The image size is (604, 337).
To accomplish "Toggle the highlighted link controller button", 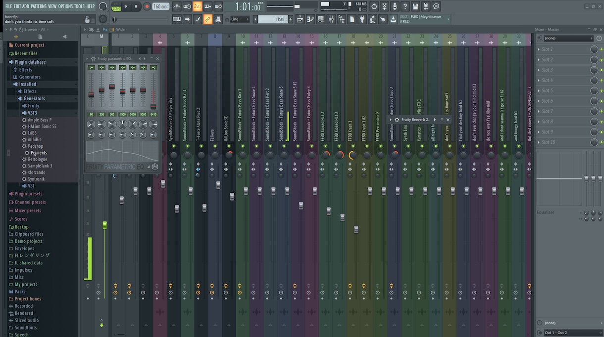I will point(208,19).
